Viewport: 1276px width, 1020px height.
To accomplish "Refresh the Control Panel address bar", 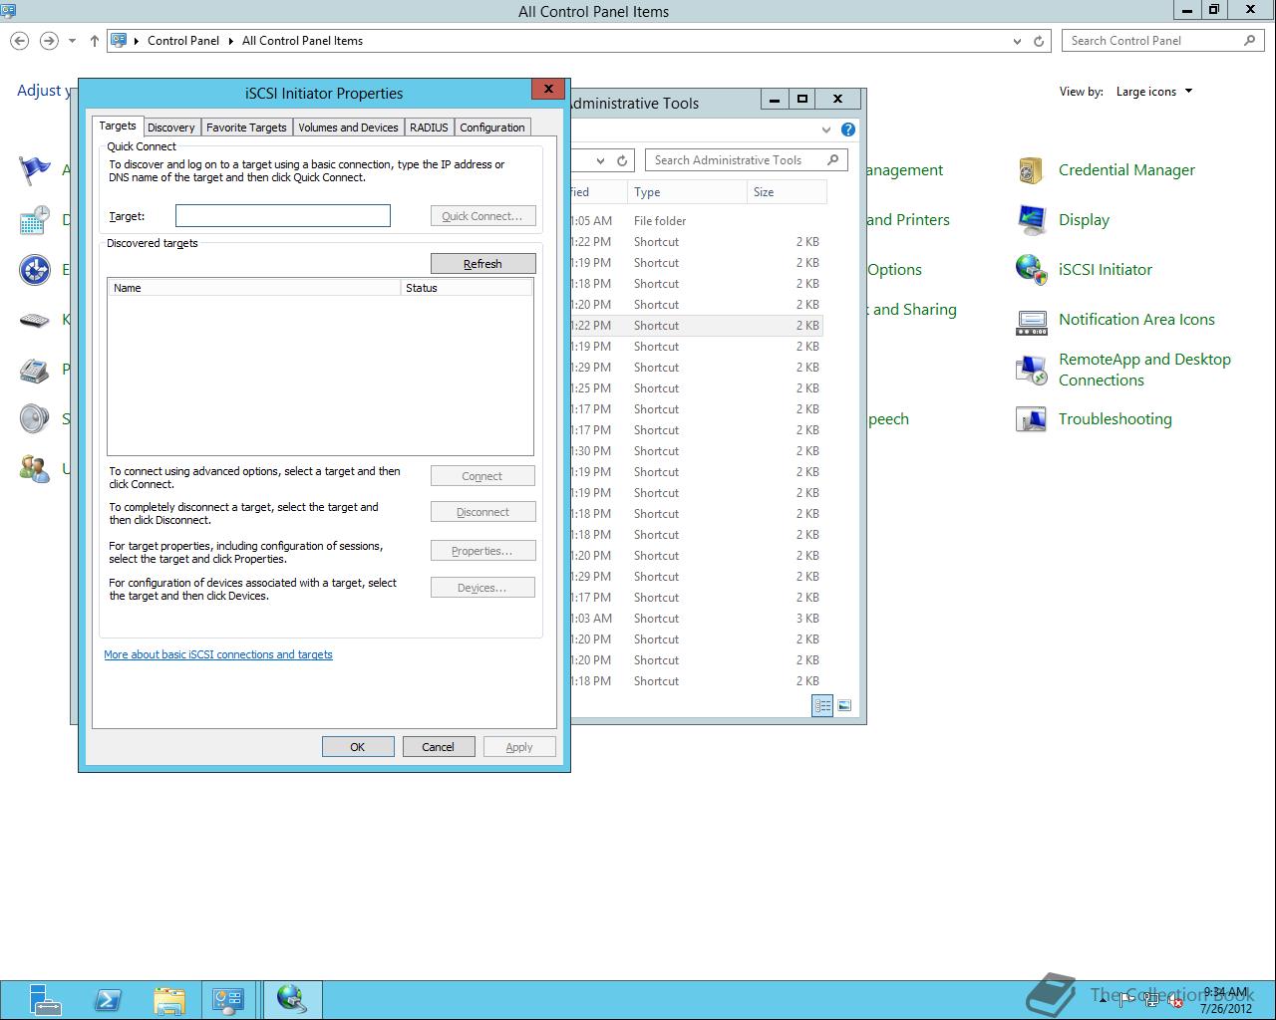I will [x=1039, y=41].
